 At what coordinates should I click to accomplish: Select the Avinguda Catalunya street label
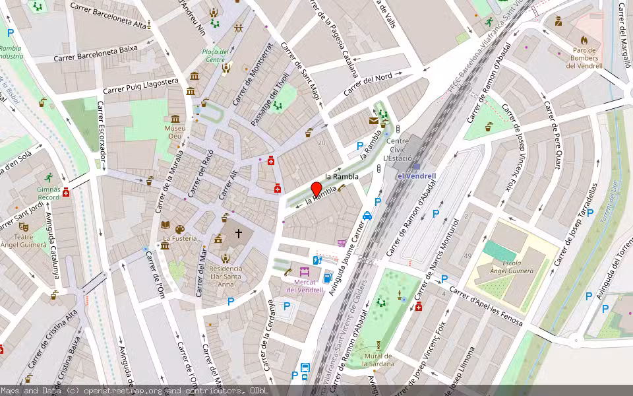[53, 246]
